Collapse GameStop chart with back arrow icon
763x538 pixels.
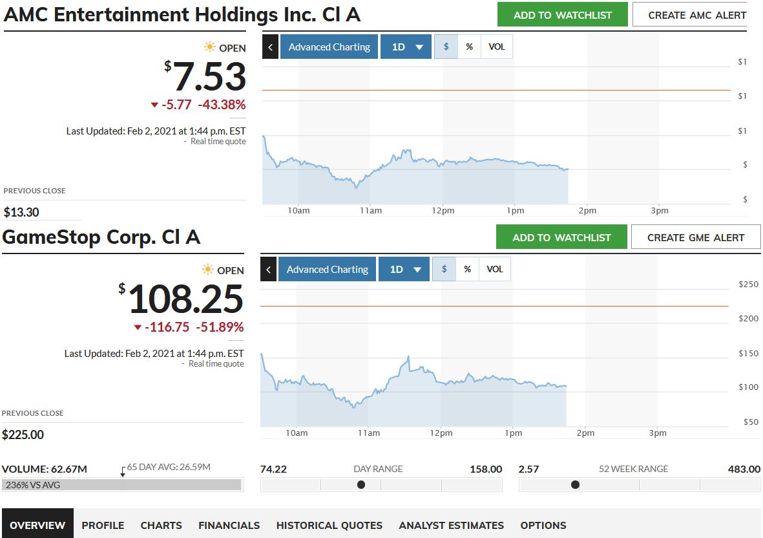[268, 270]
